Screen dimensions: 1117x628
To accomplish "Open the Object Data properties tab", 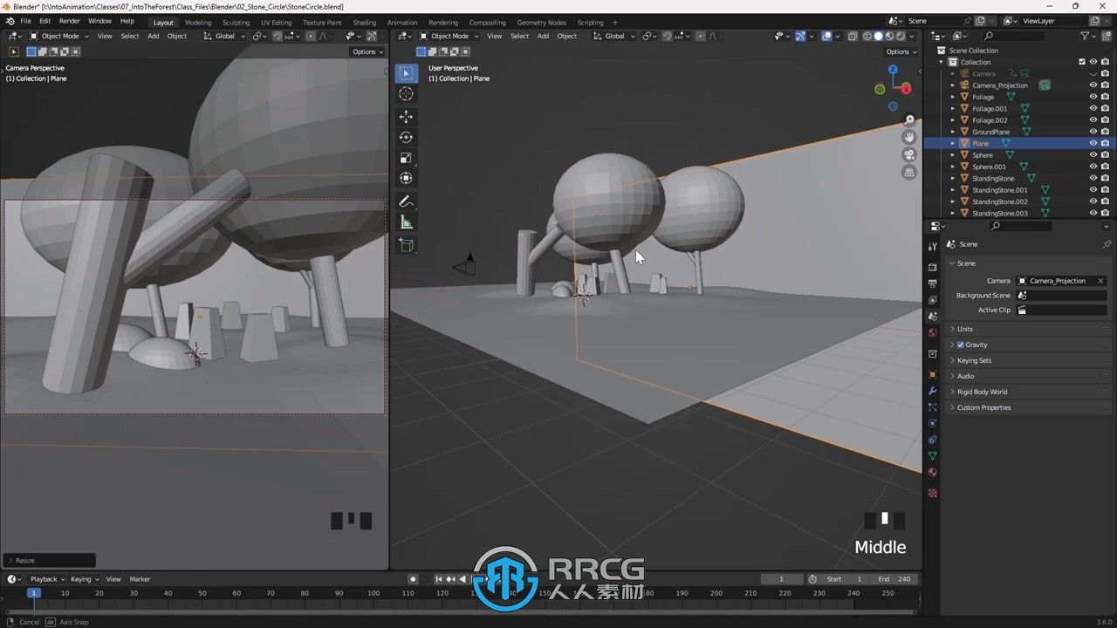I will [932, 456].
